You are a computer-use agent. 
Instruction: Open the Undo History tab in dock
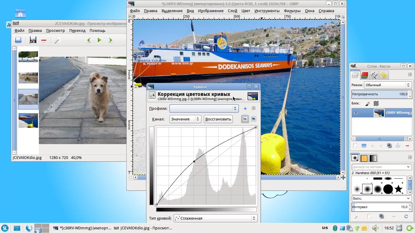coord(384,75)
